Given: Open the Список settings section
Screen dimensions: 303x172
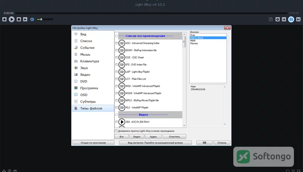Looking at the screenshot, I should point(93,41).
